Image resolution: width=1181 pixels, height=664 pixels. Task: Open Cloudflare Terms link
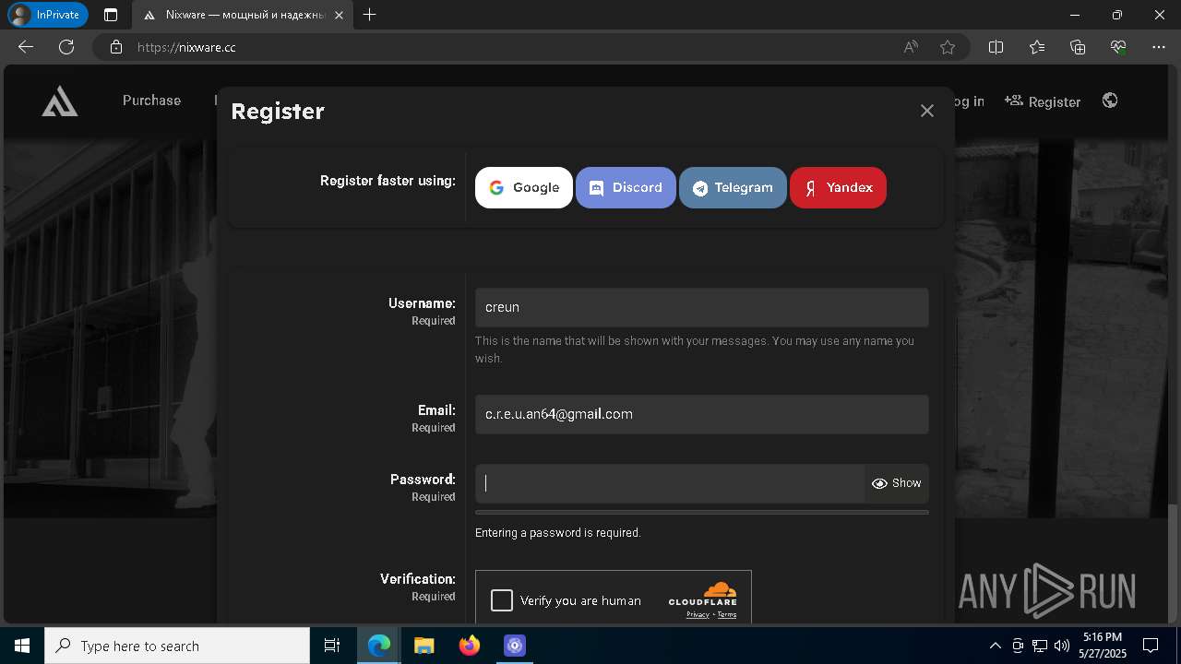[x=727, y=614]
